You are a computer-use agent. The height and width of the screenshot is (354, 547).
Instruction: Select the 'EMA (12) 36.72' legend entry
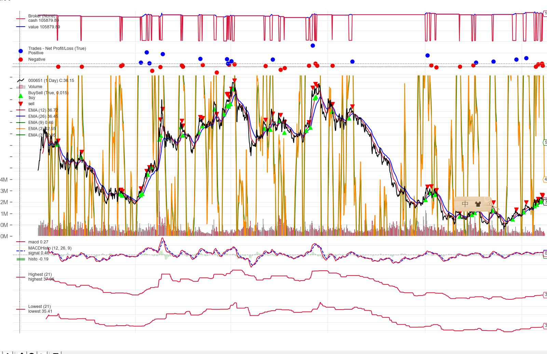point(43,110)
